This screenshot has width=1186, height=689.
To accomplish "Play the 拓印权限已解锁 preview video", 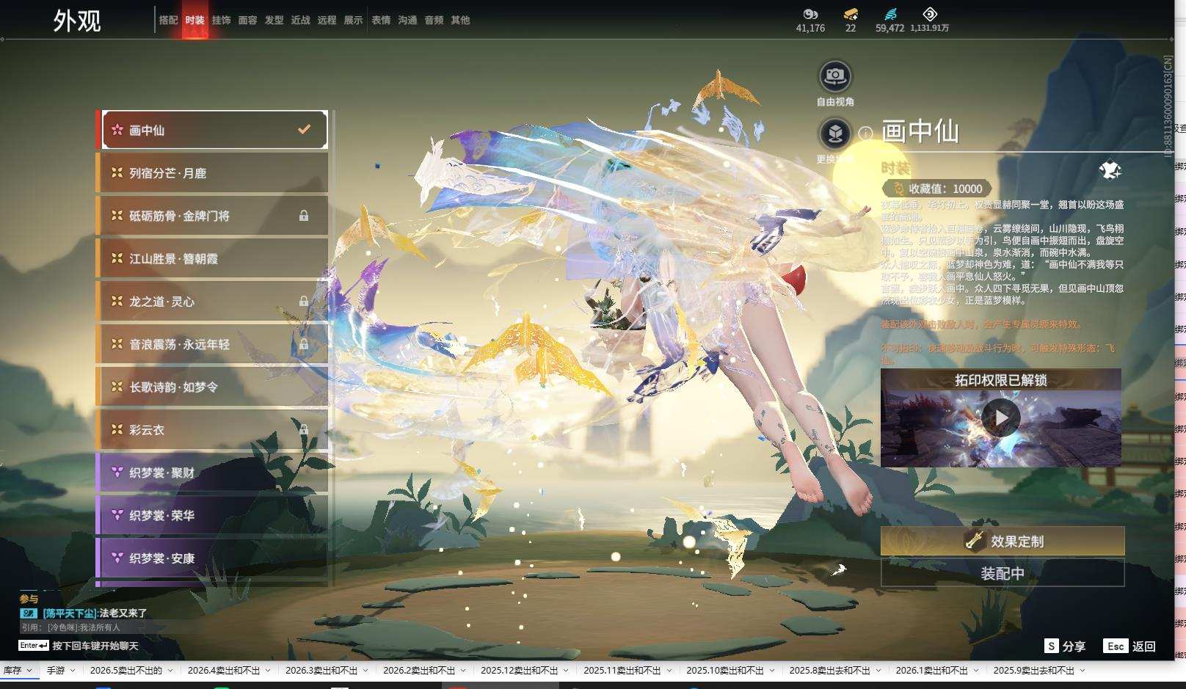I will [1000, 418].
